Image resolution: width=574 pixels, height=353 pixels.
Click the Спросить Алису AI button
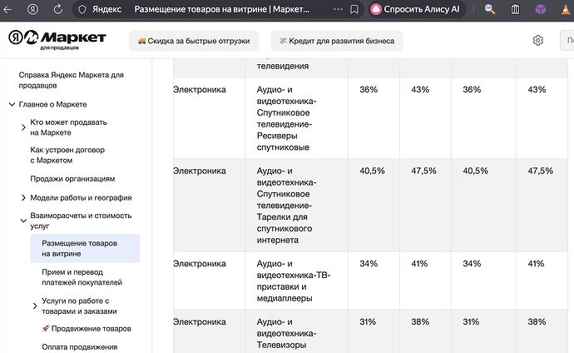pos(417,9)
